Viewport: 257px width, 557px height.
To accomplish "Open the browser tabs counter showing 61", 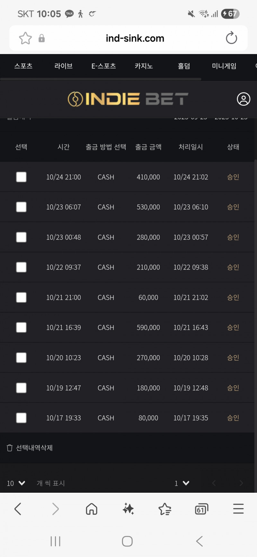I will point(201,509).
